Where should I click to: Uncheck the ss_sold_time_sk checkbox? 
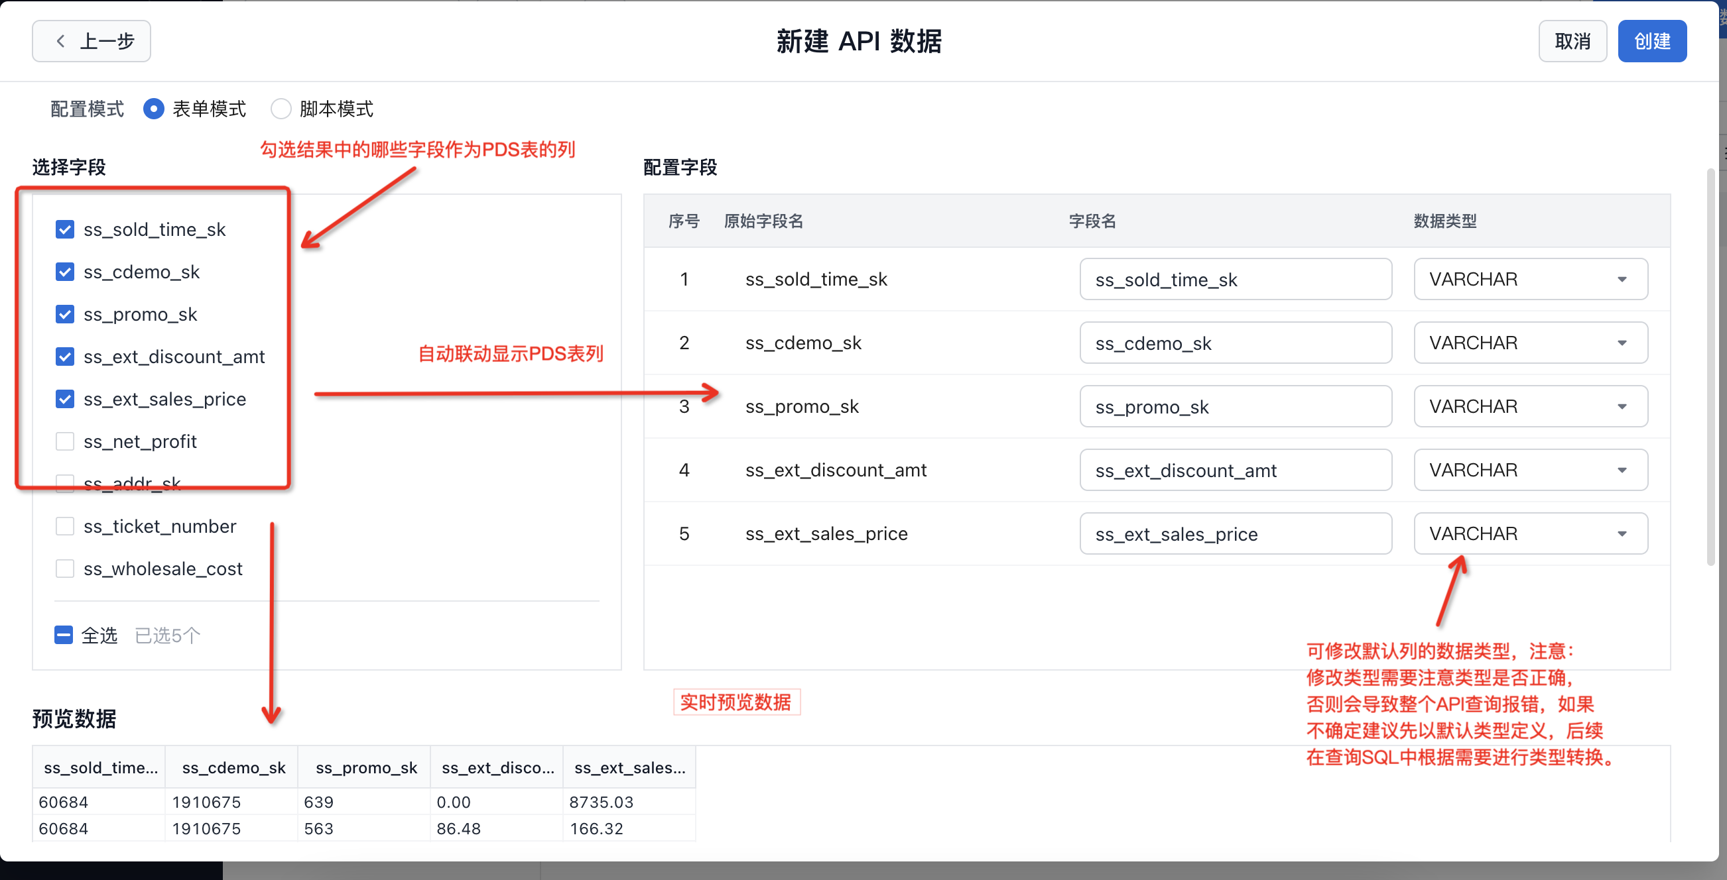pos(65,230)
